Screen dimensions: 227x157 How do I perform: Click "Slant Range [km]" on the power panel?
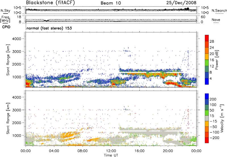pos(8,60)
